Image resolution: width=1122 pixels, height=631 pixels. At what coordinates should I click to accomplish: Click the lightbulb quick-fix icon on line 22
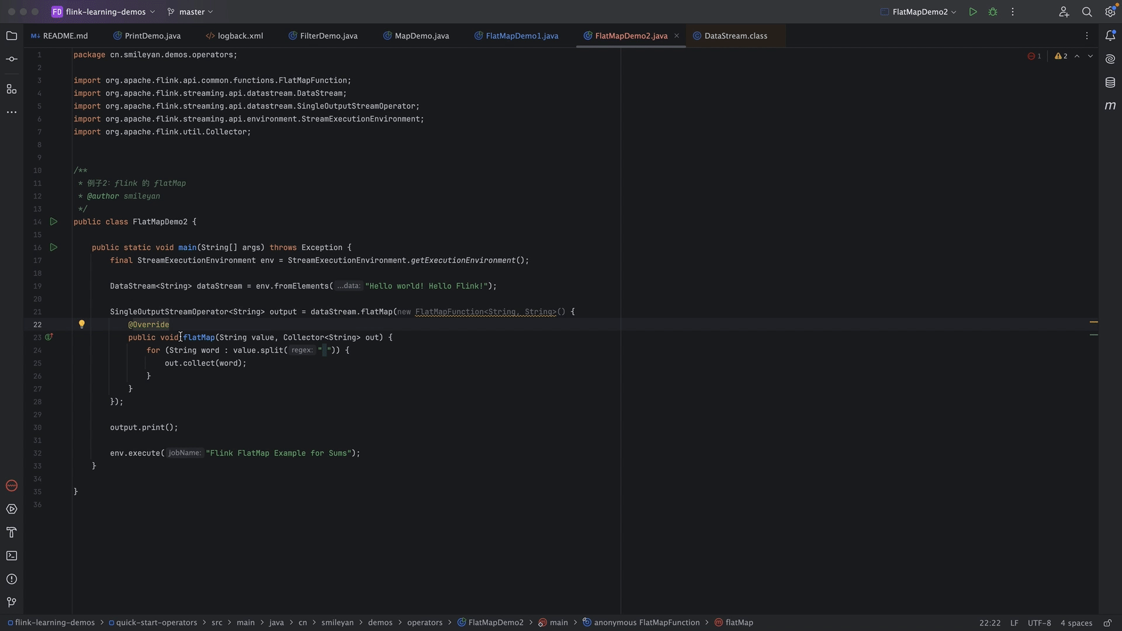pyautogui.click(x=82, y=324)
